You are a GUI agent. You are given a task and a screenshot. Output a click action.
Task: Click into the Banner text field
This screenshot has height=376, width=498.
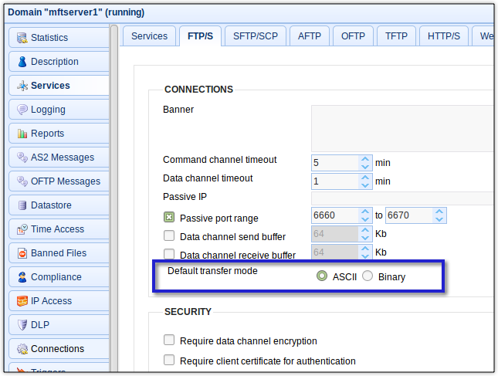[x=401, y=127]
